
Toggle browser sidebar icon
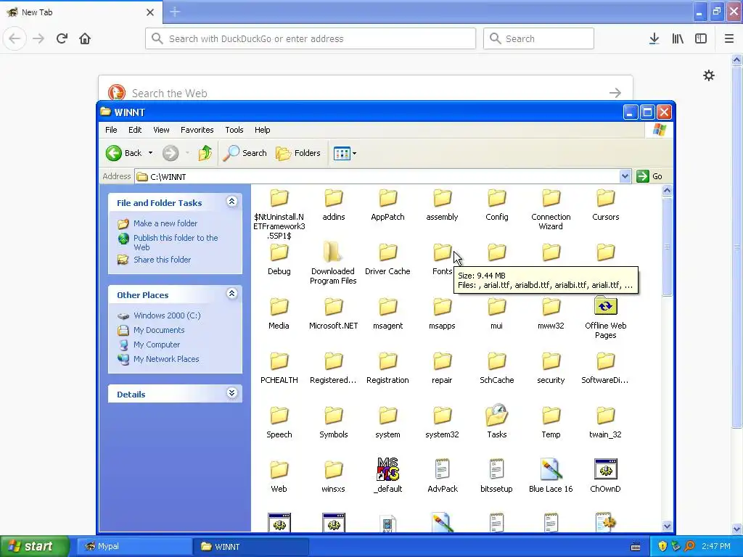click(701, 38)
